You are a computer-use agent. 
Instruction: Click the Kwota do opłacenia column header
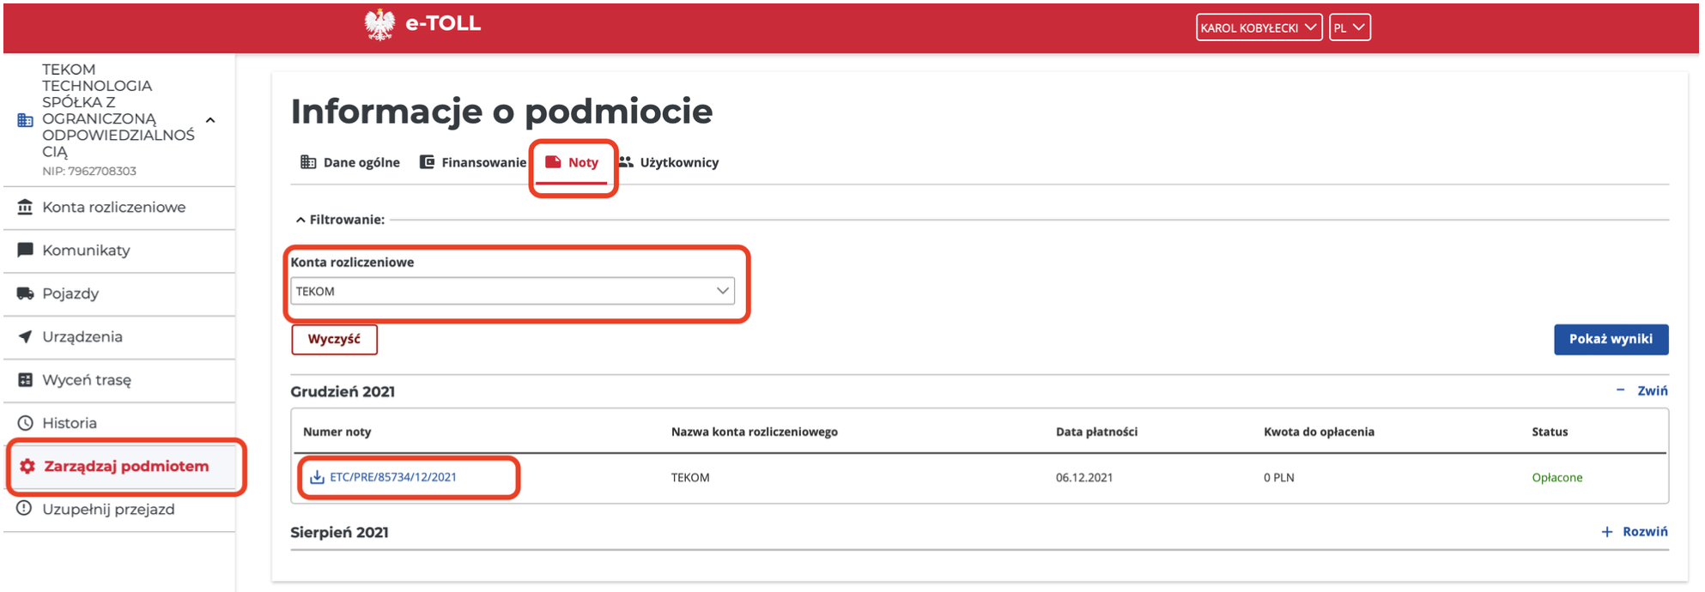(x=1319, y=432)
